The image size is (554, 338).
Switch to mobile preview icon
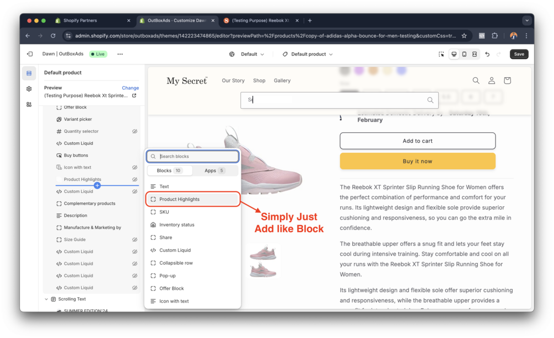point(464,54)
